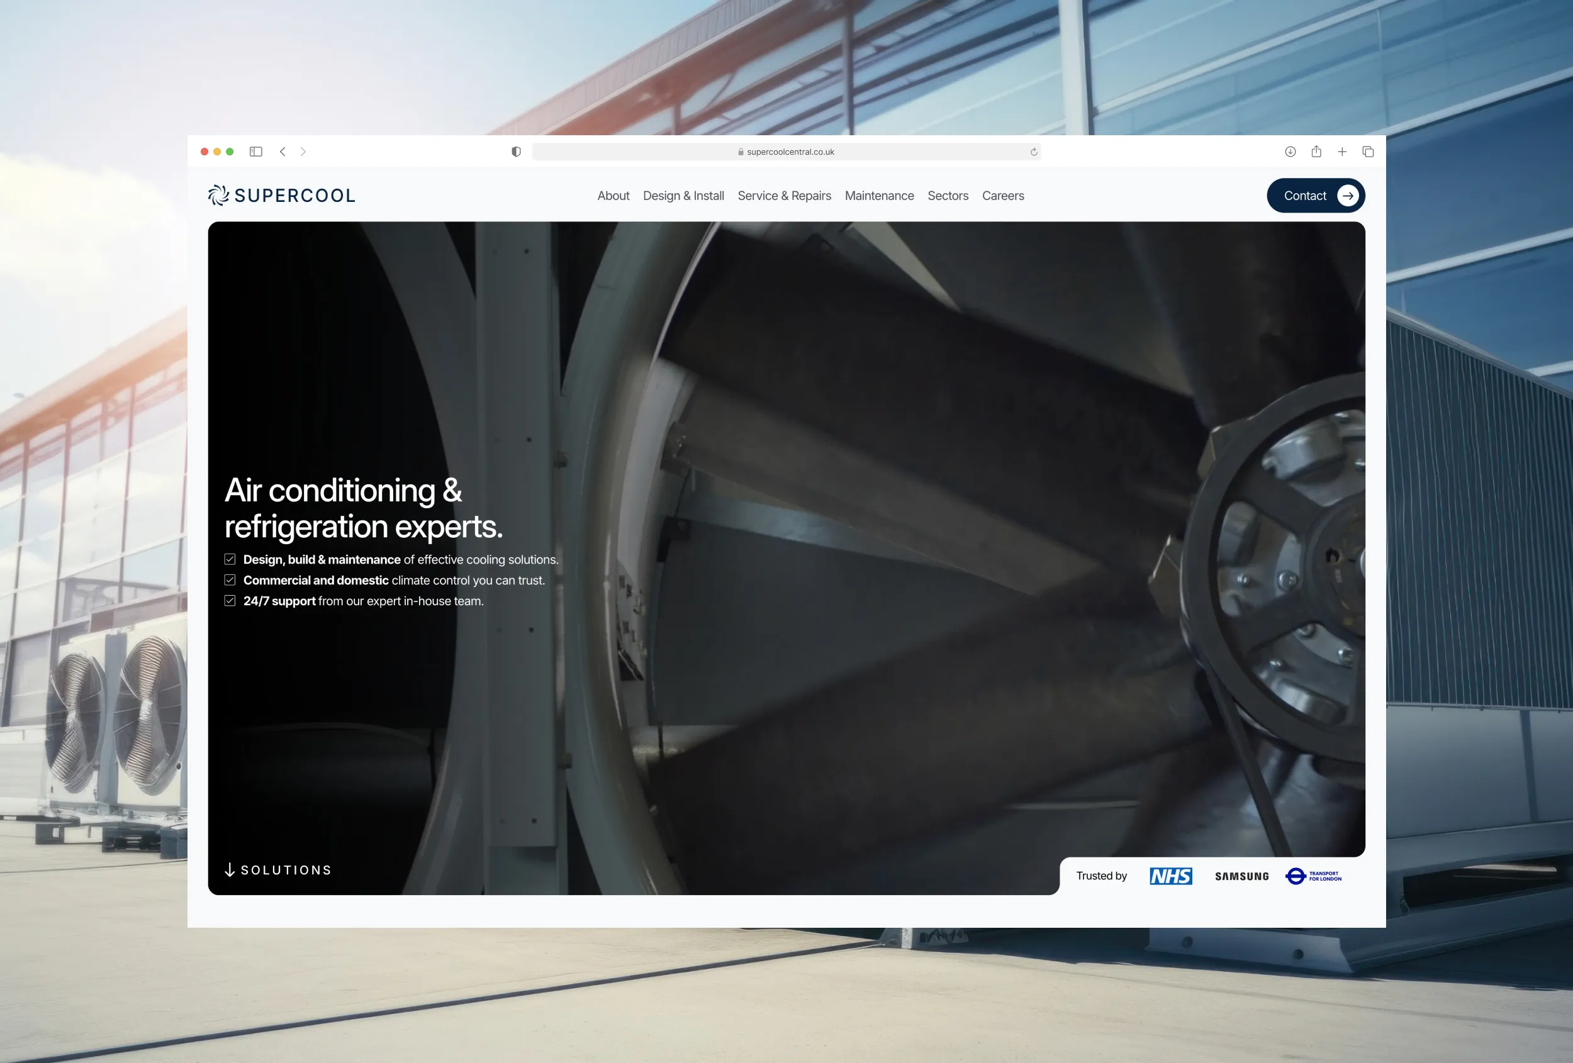This screenshot has width=1573, height=1063.
Task: Go forward with the browser forward arrow
Action: (303, 152)
